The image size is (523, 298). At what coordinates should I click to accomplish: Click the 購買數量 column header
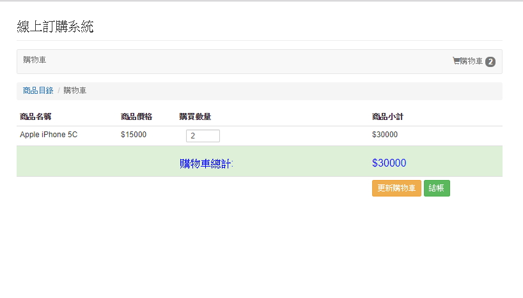(x=195, y=117)
